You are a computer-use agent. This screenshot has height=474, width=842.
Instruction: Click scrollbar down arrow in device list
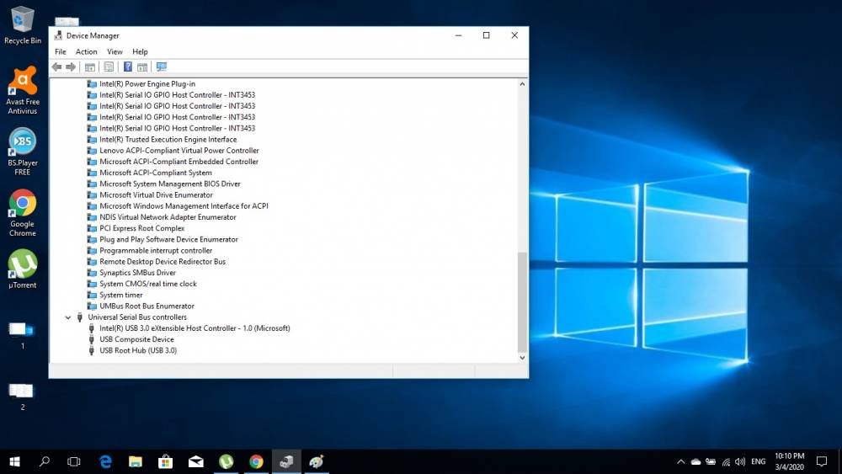coord(522,358)
